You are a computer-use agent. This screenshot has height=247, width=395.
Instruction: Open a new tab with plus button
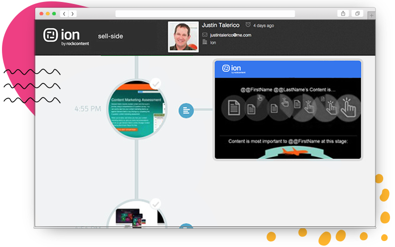point(371,15)
